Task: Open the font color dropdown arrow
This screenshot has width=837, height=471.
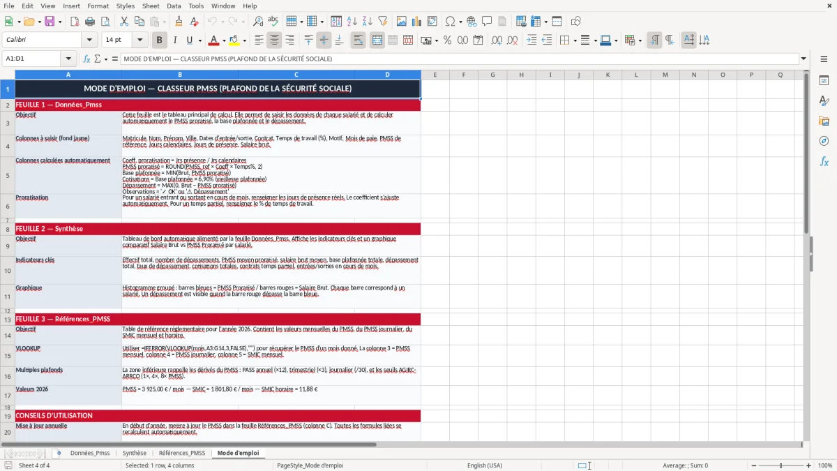Action: click(x=223, y=40)
